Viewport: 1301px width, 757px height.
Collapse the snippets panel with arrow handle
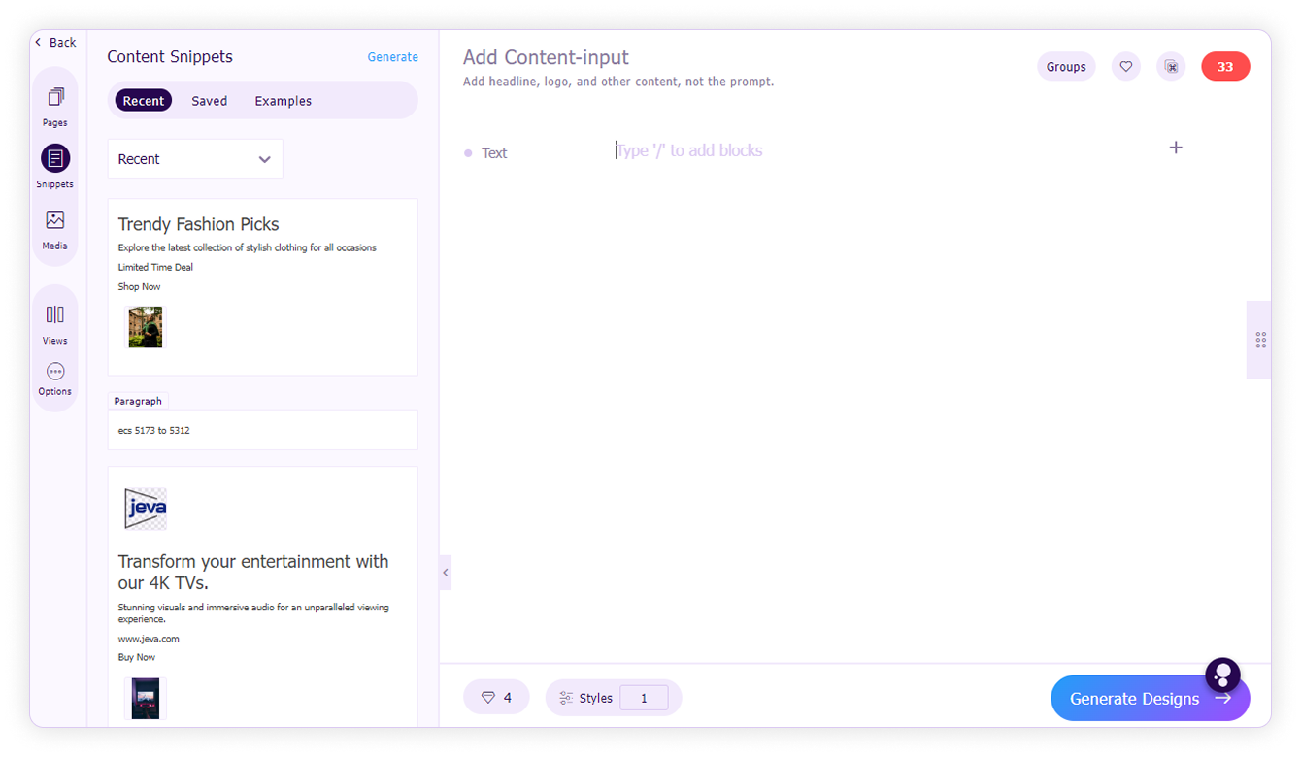(446, 573)
